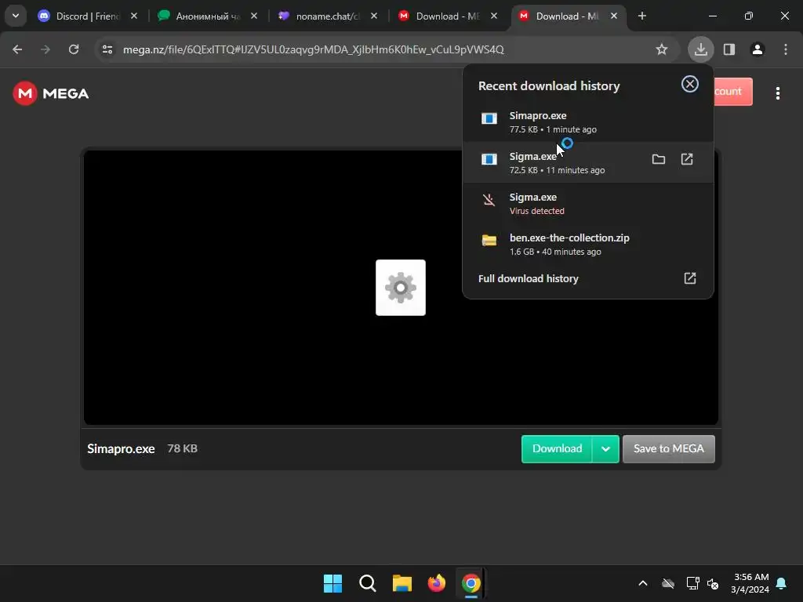Screen dimensions: 803x602
Task: Open Windows taskbar search
Action: [x=367, y=583]
